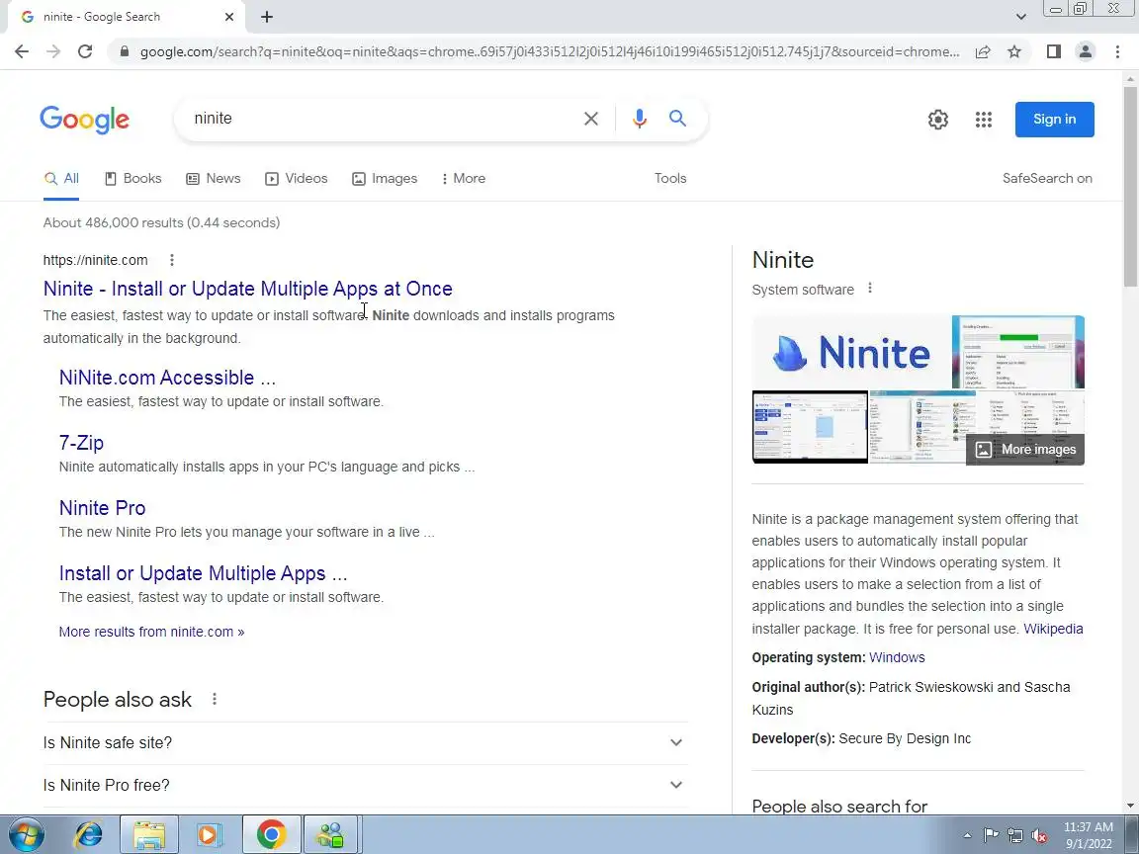Screen dimensions: 1139x854
Task: View the Ninite installer progress screenshot
Action: tap(1018, 353)
